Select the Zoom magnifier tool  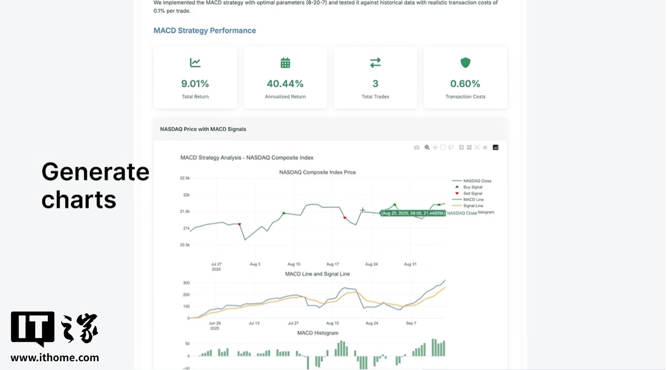click(427, 148)
